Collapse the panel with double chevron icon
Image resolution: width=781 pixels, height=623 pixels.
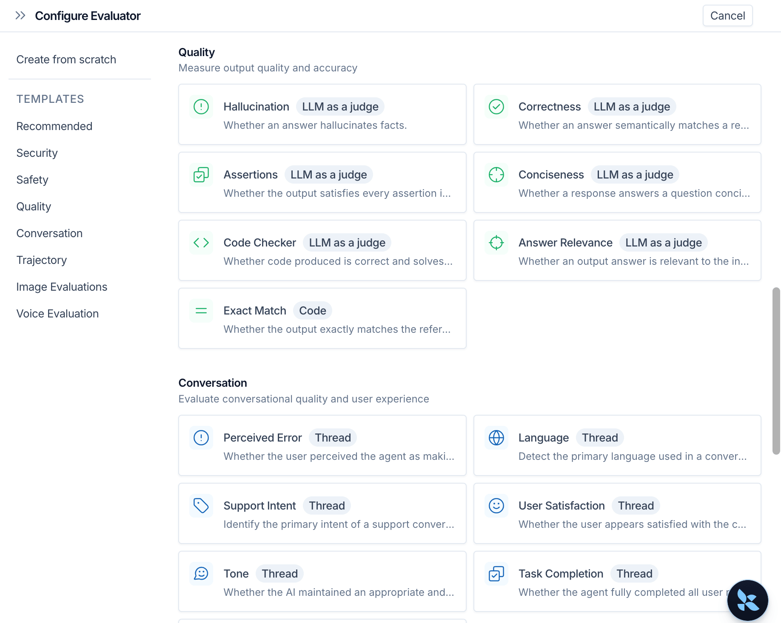(20, 16)
